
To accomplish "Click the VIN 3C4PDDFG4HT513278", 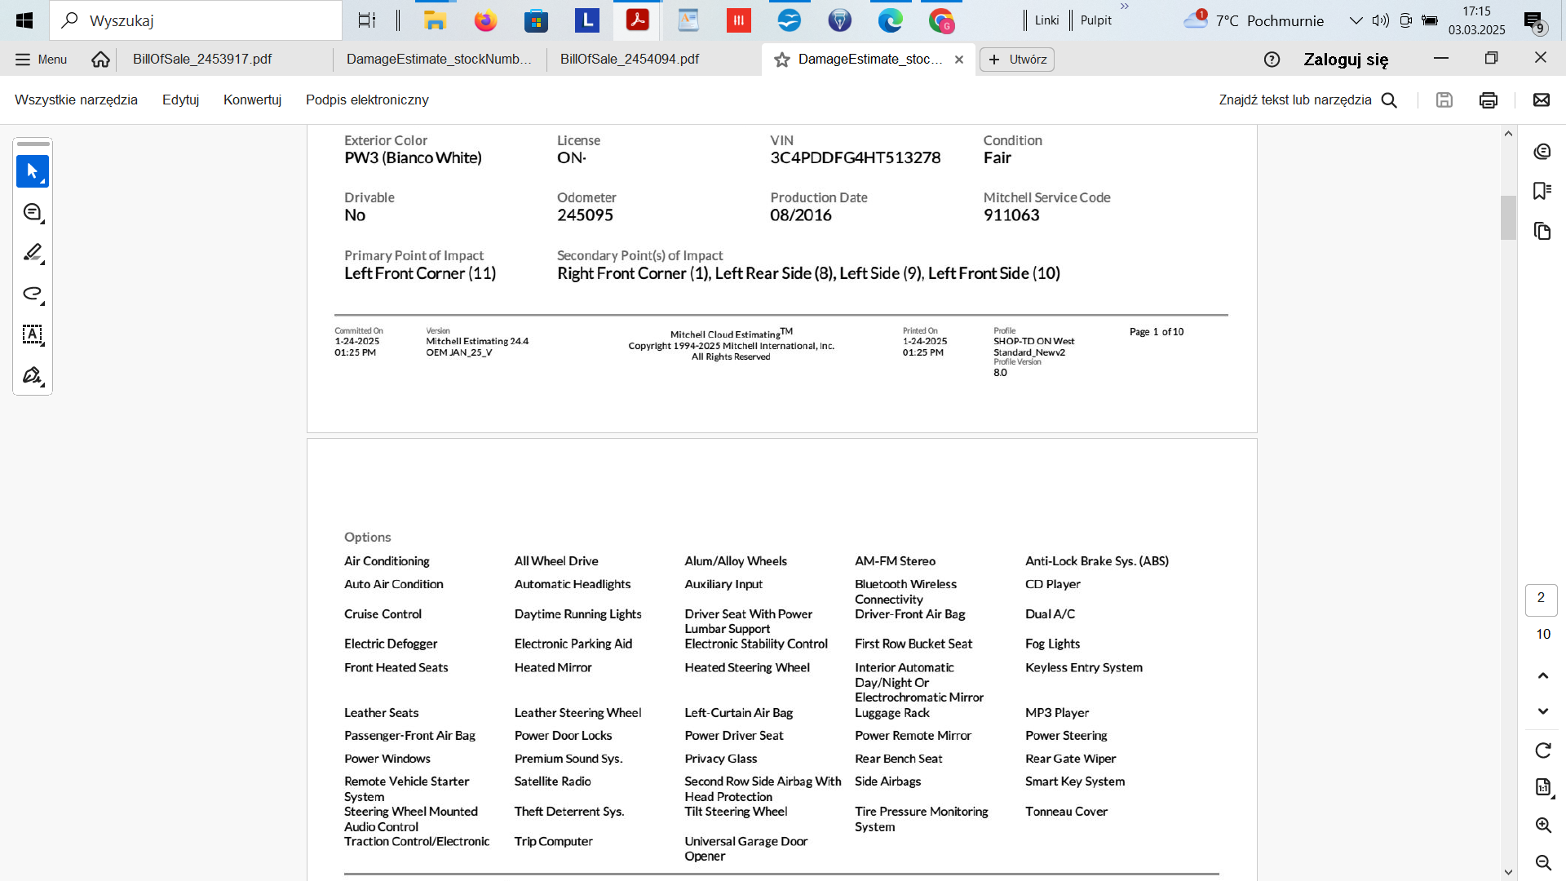I will tap(855, 157).
